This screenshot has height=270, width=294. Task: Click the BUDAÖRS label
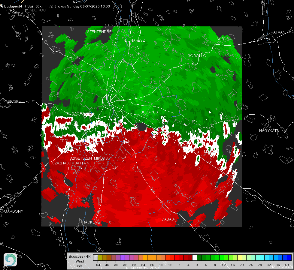(x=75, y=113)
